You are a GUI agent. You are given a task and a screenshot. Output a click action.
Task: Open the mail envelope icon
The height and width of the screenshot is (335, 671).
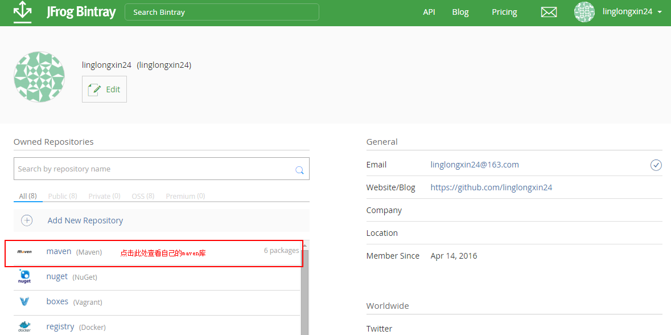549,12
